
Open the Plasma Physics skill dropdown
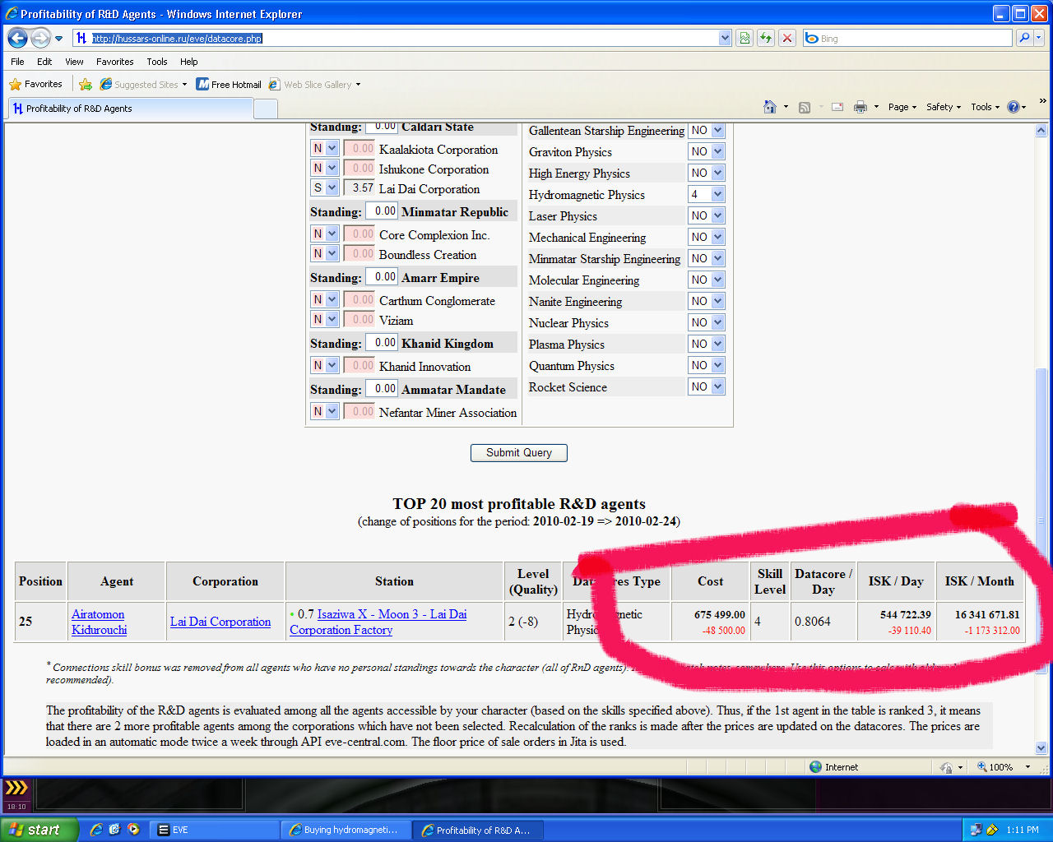pos(707,344)
